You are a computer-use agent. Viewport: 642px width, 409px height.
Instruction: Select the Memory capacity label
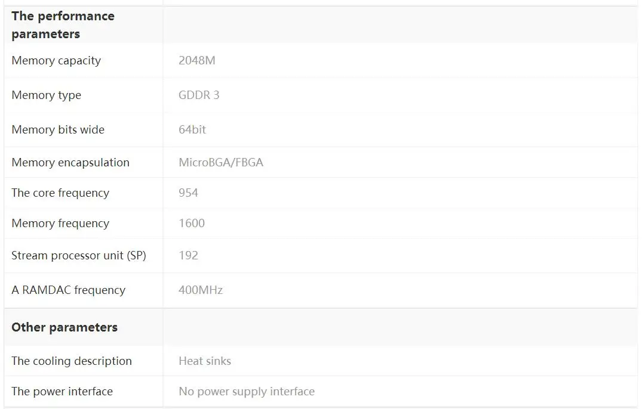[56, 60]
